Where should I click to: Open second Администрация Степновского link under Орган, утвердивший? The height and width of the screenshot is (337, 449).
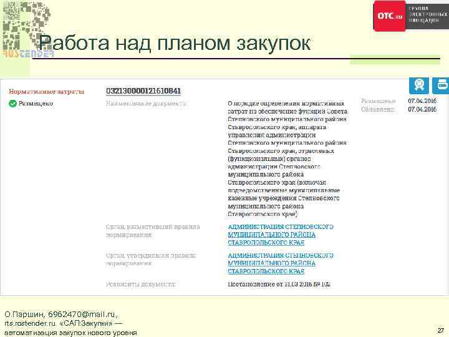[x=281, y=263]
